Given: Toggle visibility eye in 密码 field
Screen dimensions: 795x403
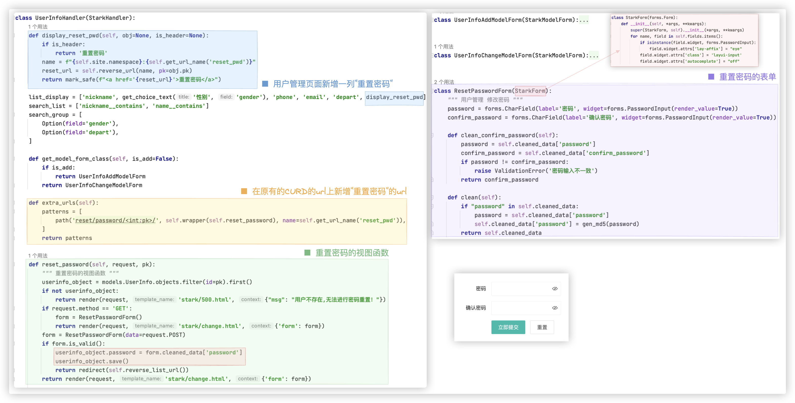Looking at the screenshot, I should point(554,289).
